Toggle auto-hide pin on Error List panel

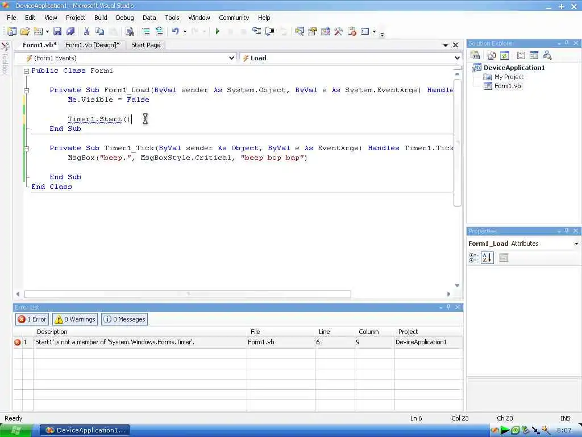point(449,307)
